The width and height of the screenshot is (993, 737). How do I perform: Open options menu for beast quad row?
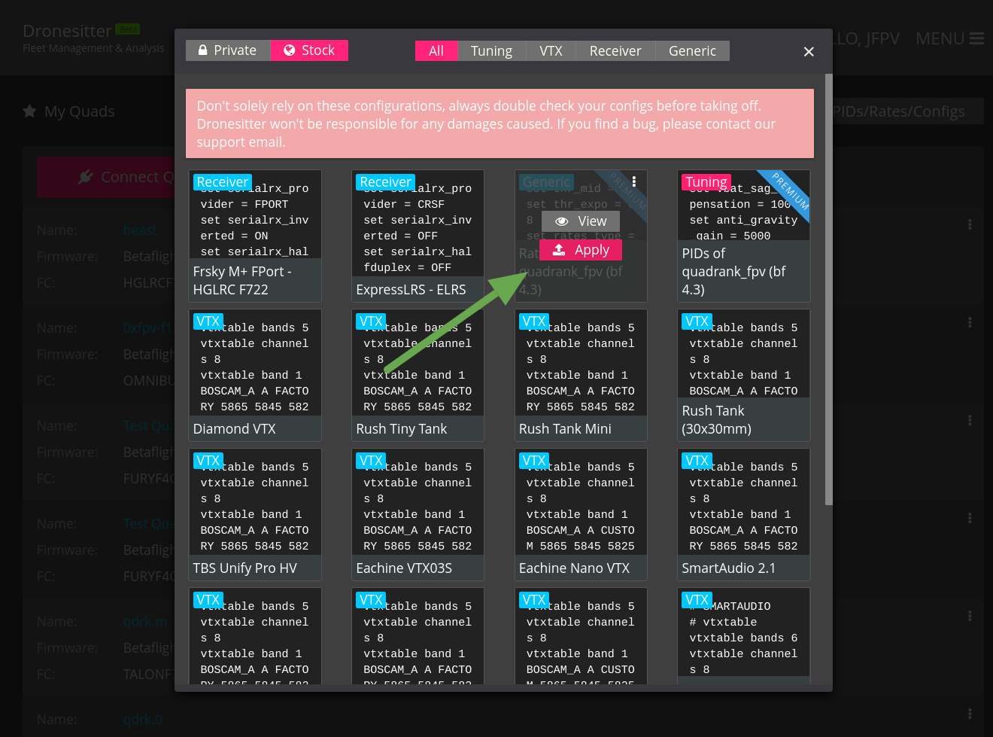click(x=970, y=224)
